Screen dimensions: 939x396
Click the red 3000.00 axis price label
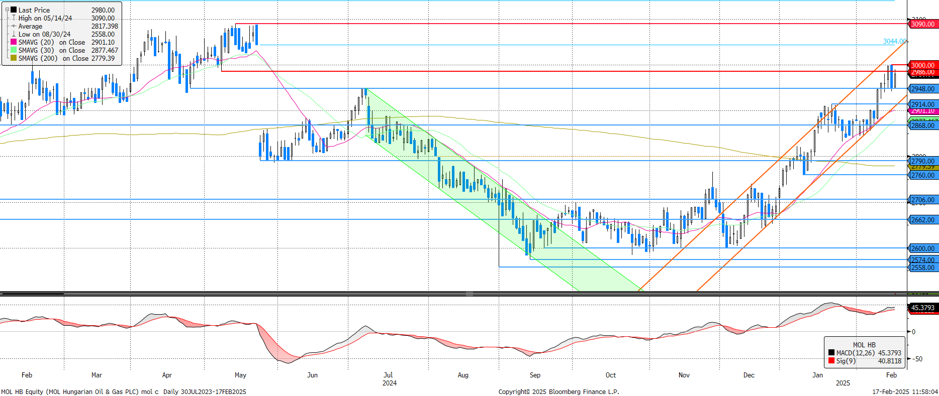[923, 65]
